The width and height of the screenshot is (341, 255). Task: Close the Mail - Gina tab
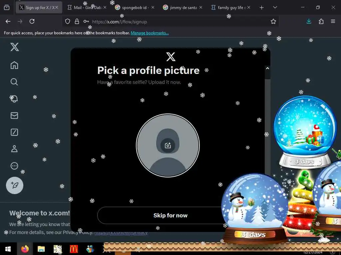(105, 7)
